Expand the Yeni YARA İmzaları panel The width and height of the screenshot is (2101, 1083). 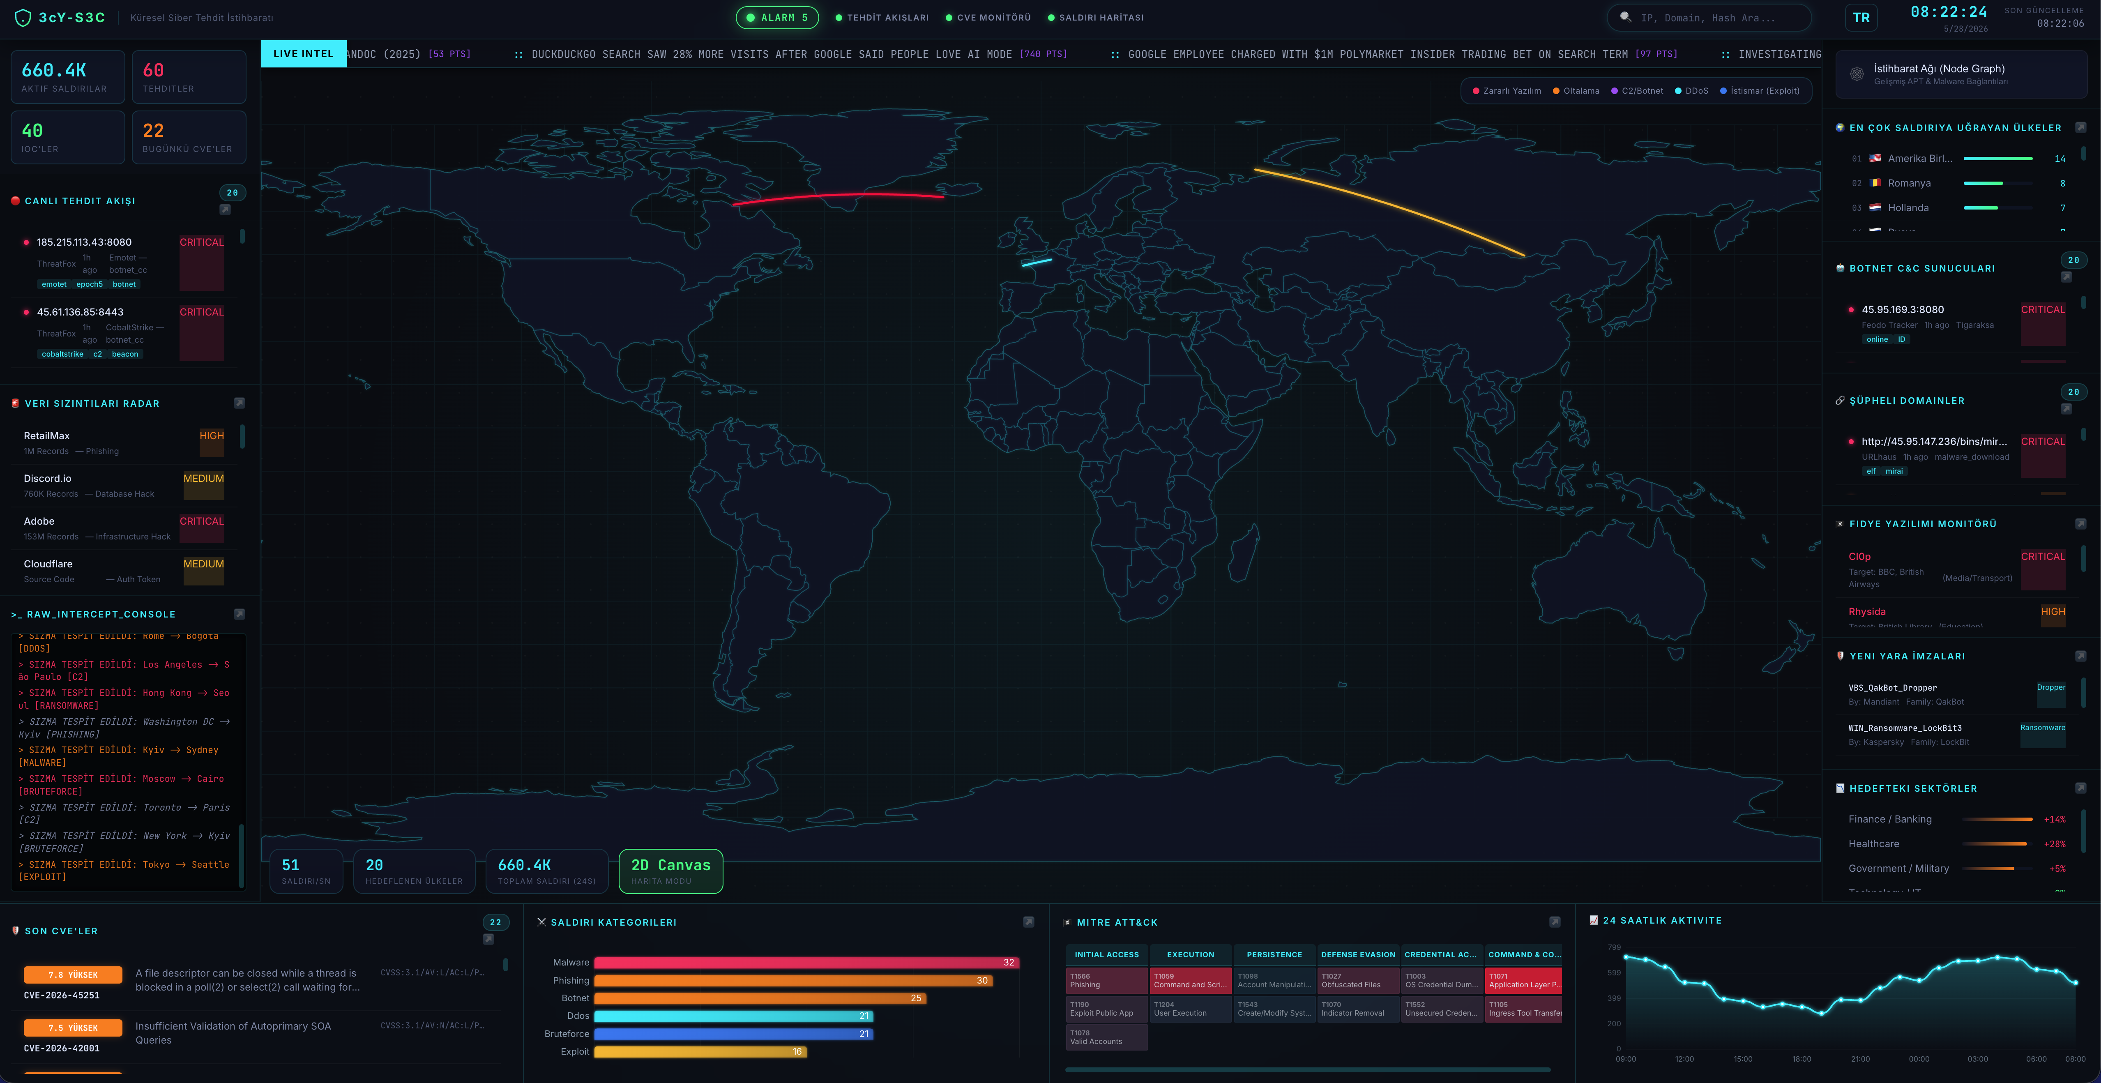click(x=2080, y=656)
